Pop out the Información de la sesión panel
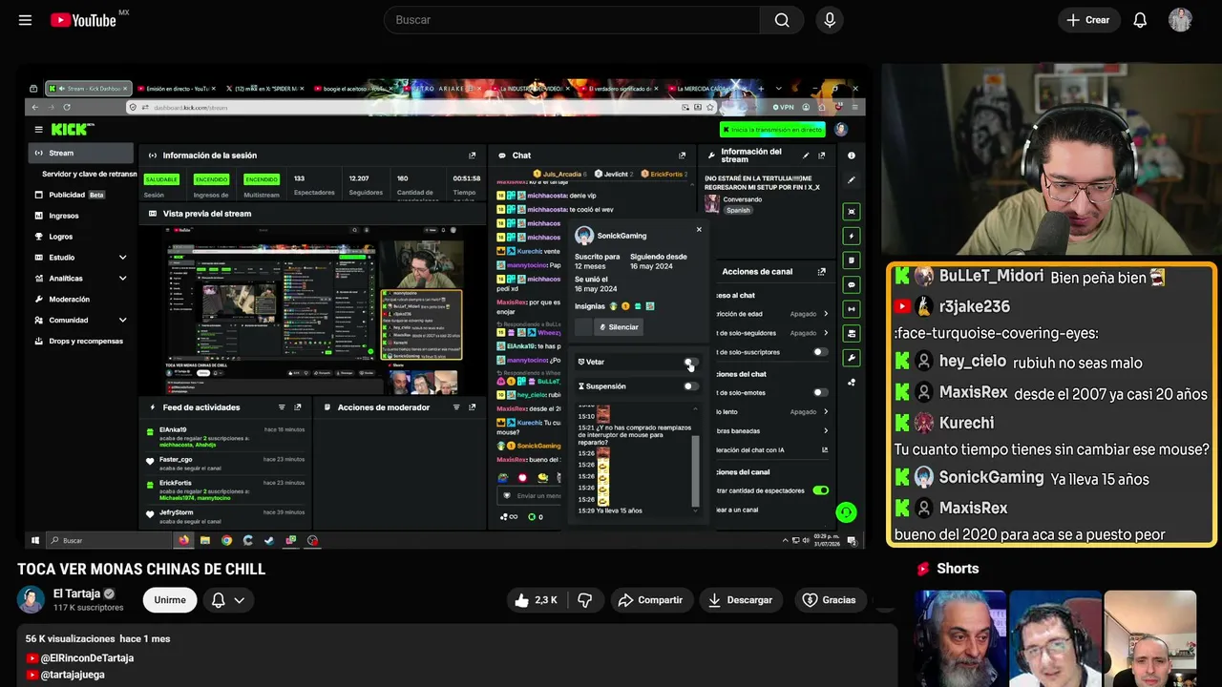Screen dimensions: 1222x687 472,156
